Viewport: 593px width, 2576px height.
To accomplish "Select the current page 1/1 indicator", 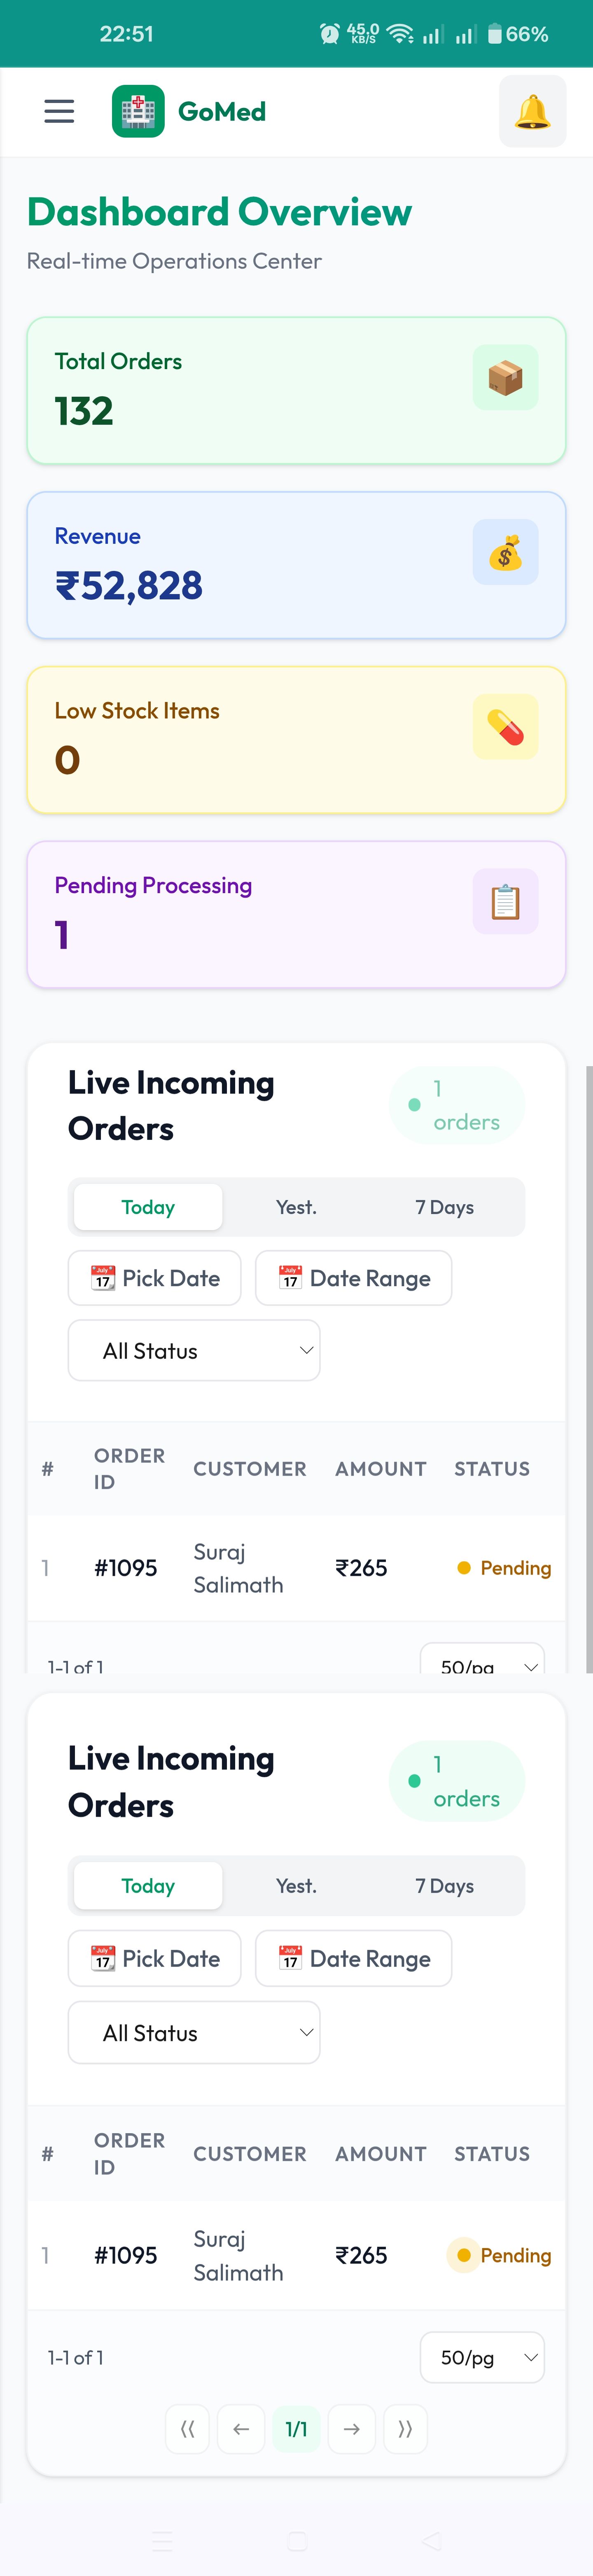I will click(296, 2429).
